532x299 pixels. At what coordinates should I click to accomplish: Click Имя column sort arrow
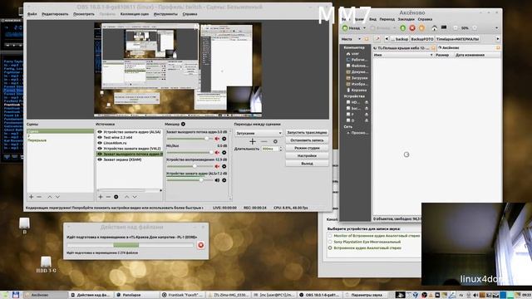click(431, 55)
